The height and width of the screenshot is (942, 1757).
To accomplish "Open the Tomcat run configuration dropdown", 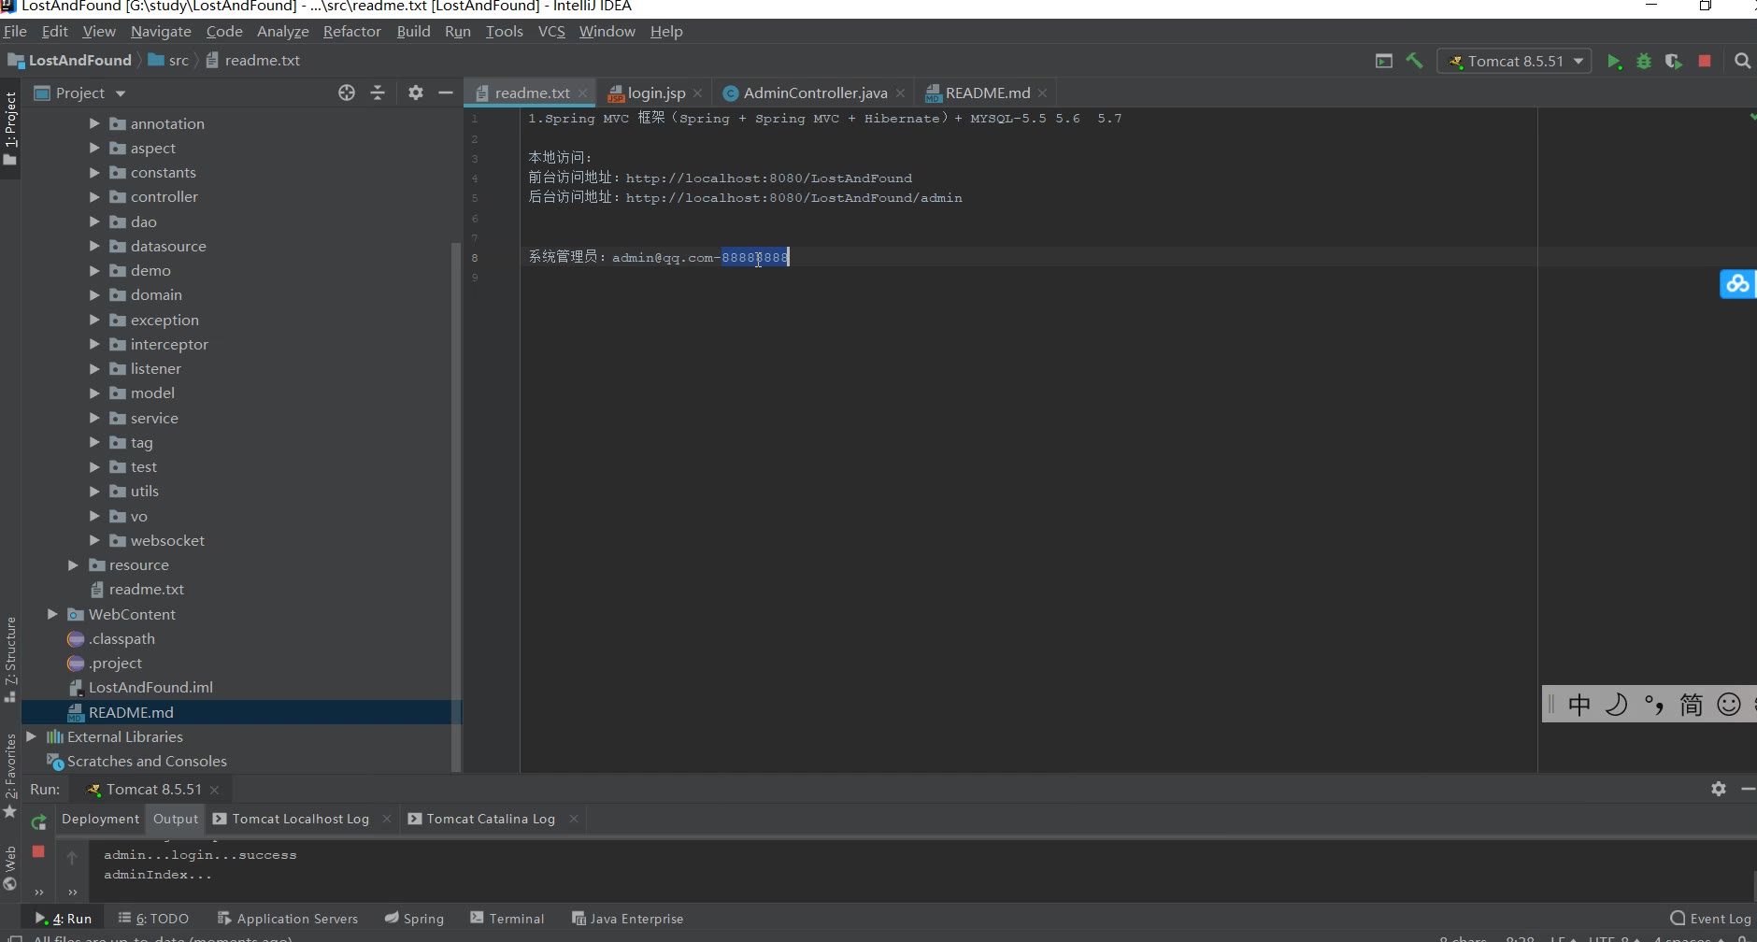I will click(1514, 61).
